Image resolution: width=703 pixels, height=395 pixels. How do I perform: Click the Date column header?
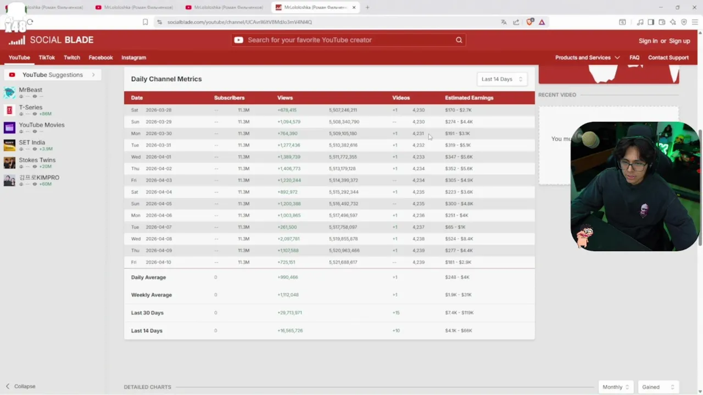click(x=137, y=98)
